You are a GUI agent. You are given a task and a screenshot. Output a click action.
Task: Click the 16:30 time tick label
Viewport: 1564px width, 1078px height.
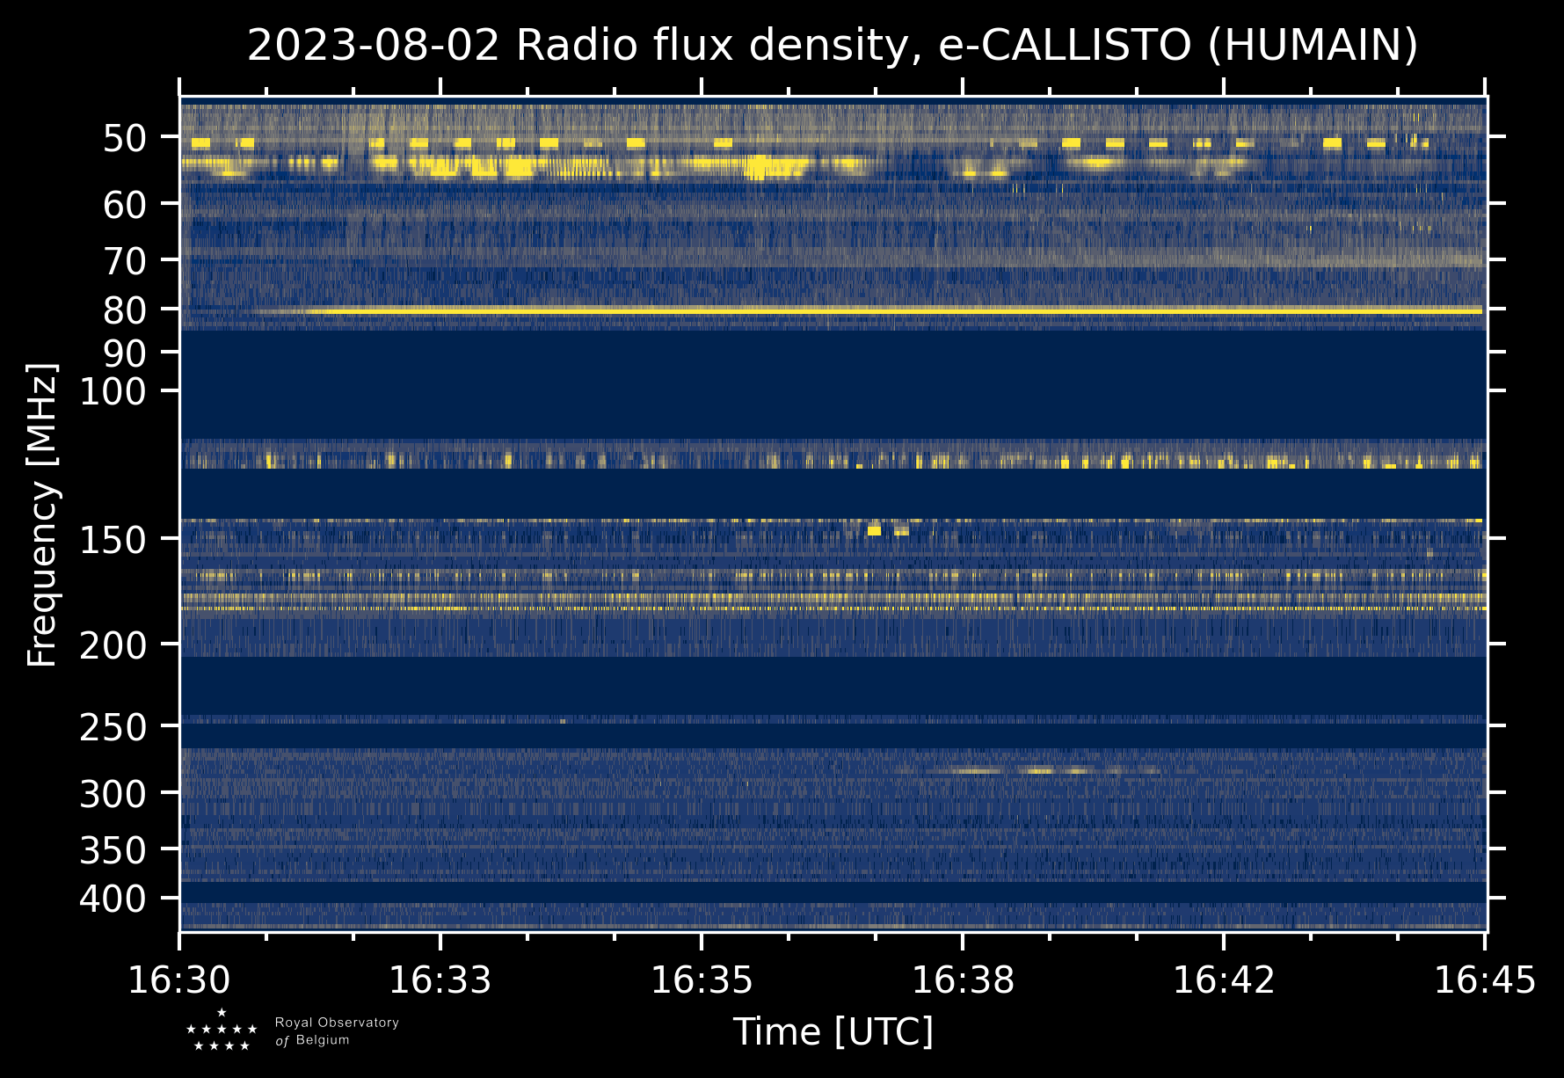point(179,980)
